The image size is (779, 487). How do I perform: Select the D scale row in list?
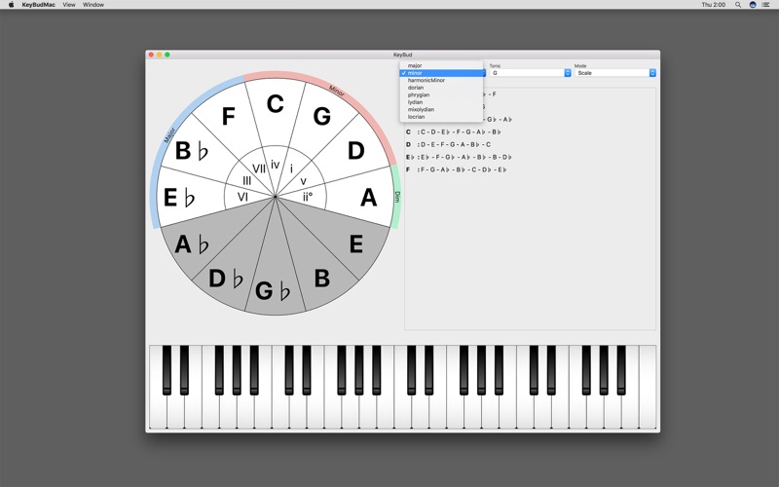(448, 144)
